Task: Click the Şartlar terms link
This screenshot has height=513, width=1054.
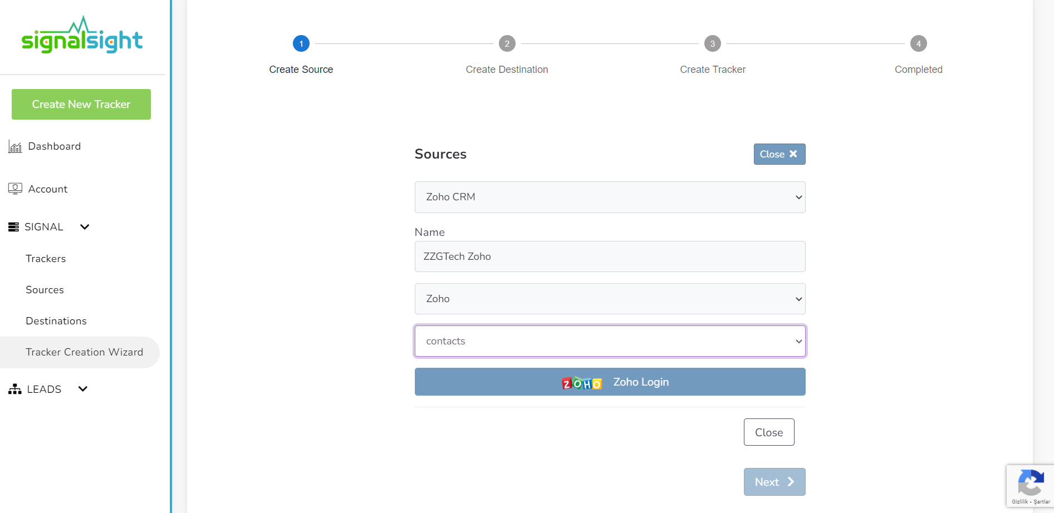Action: coord(1042,502)
